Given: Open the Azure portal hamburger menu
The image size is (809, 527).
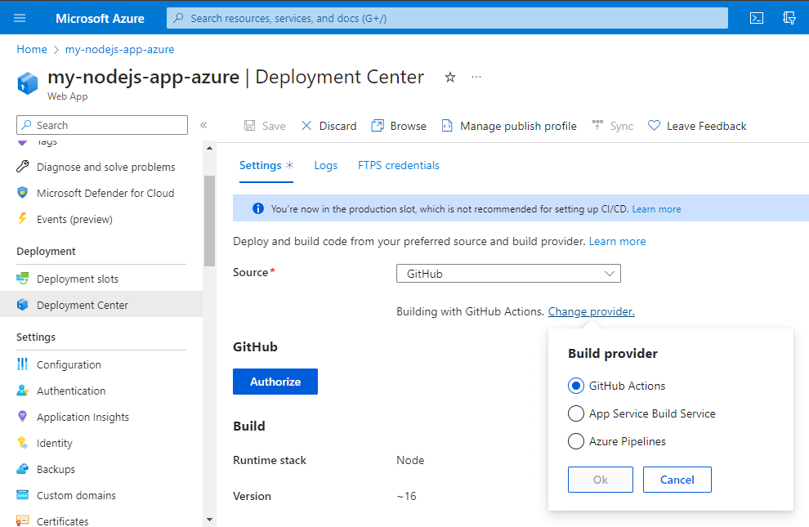Looking at the screenshot, I should (x=20, y=18).
